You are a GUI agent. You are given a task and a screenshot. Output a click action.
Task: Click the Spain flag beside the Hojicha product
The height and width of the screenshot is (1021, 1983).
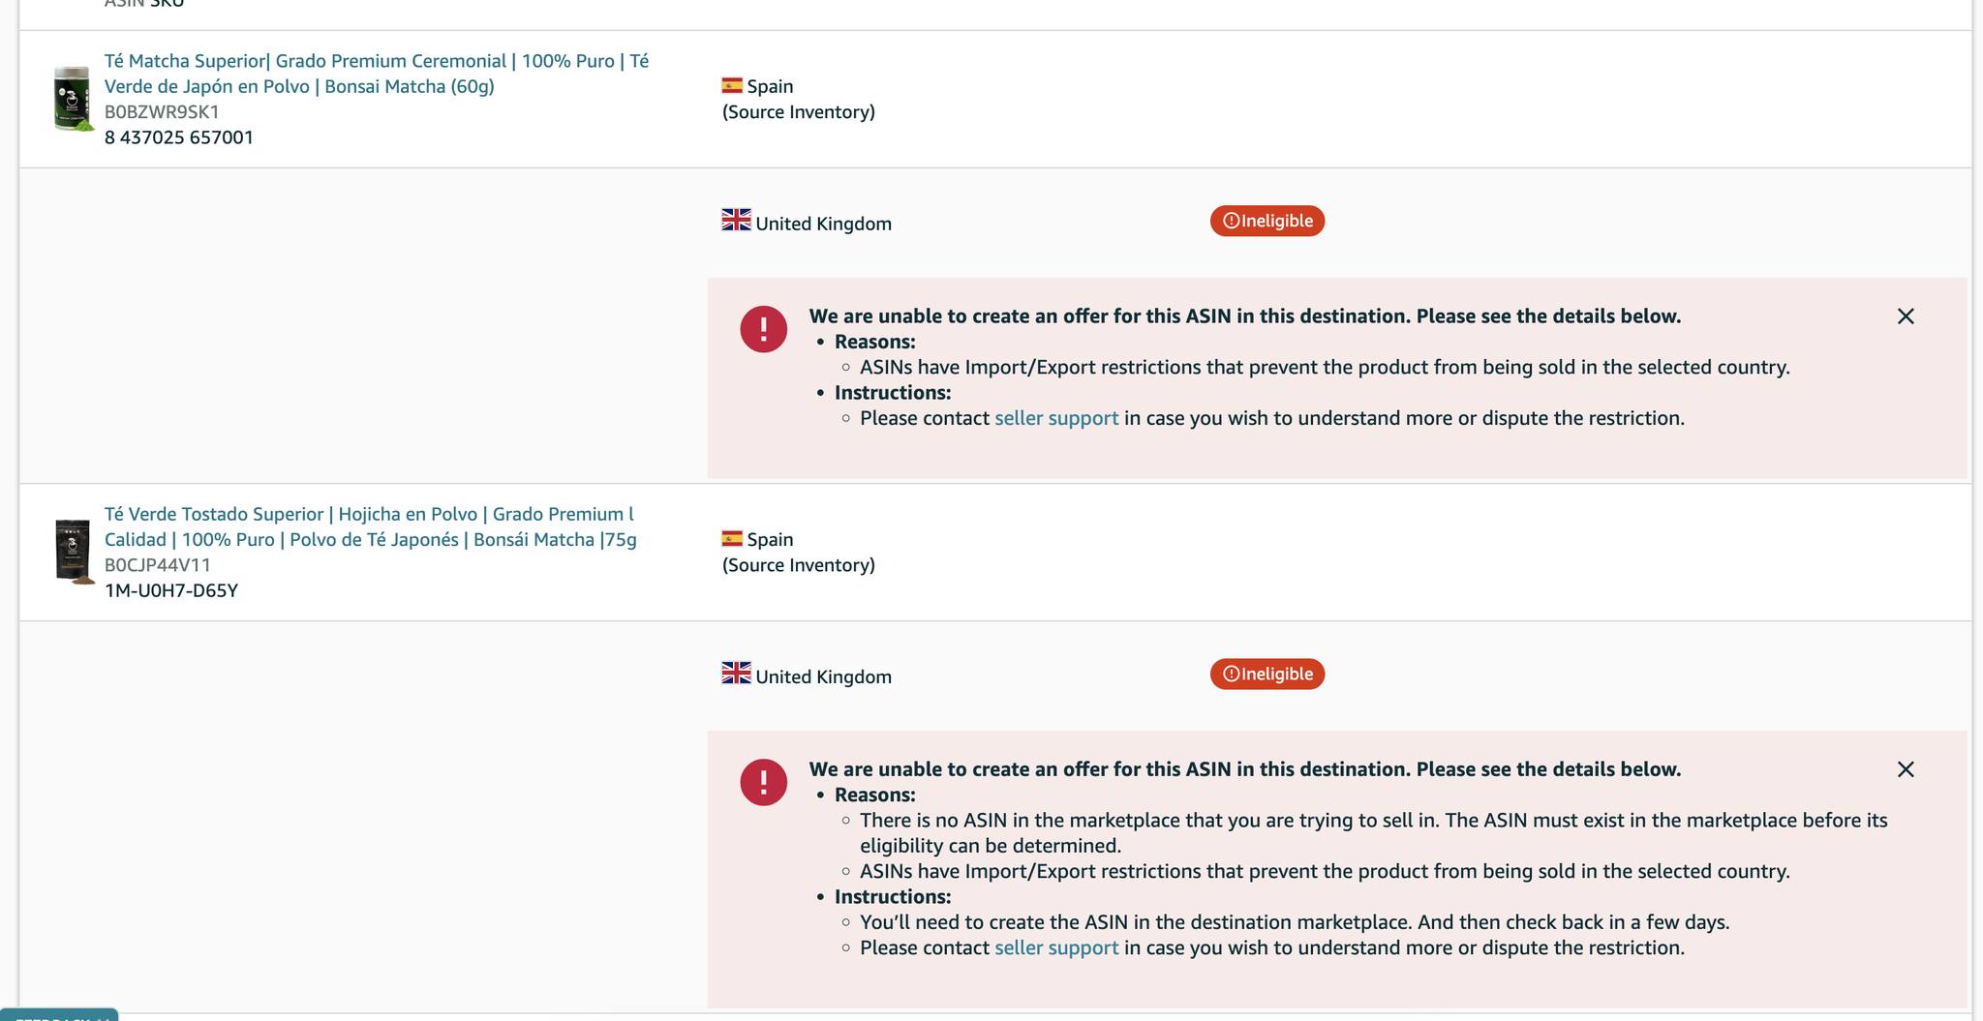point(732,538)
